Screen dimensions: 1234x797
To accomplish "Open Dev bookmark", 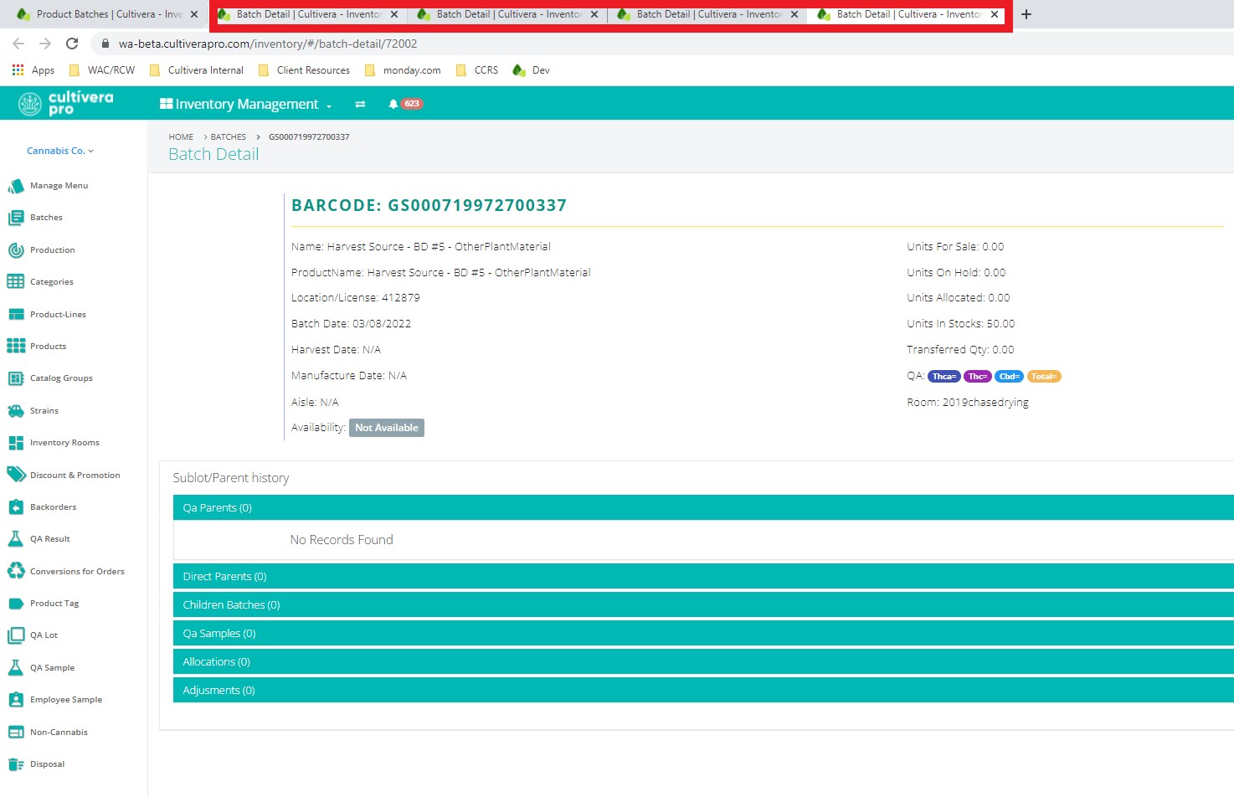I will coord(532,70).
